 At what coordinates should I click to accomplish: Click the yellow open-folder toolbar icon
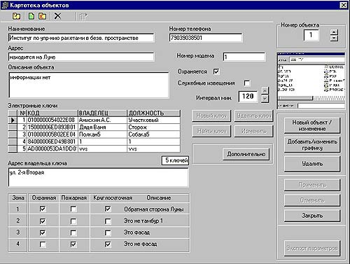point(16,16)
